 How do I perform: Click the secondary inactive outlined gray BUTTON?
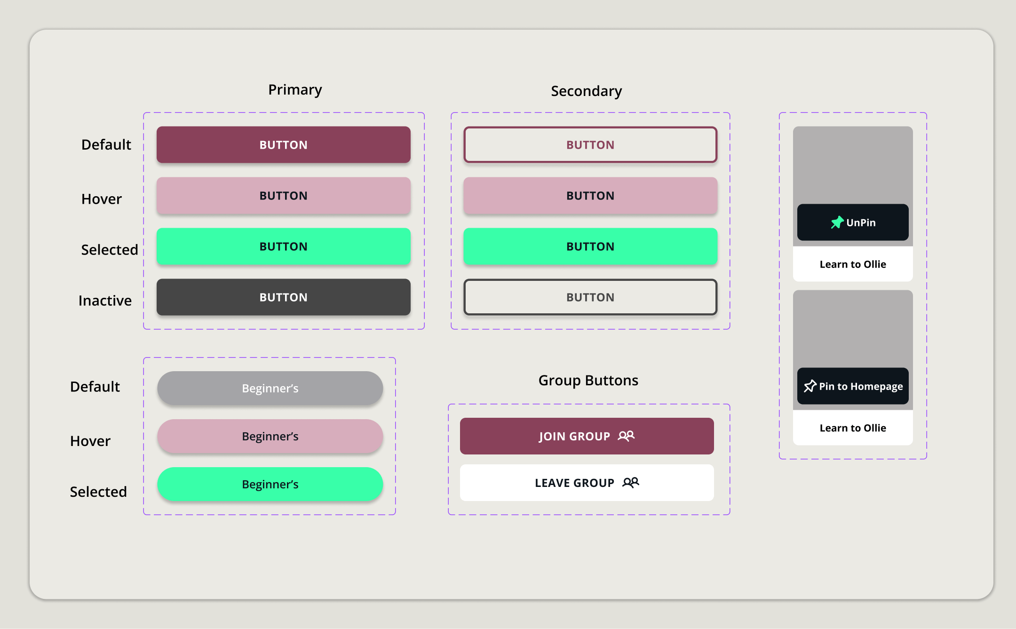[x=590, y=297]
